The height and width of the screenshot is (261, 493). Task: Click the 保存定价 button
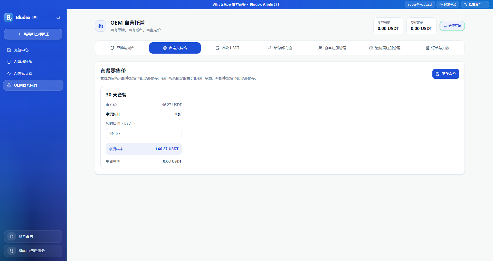click(x=446, y=74)
